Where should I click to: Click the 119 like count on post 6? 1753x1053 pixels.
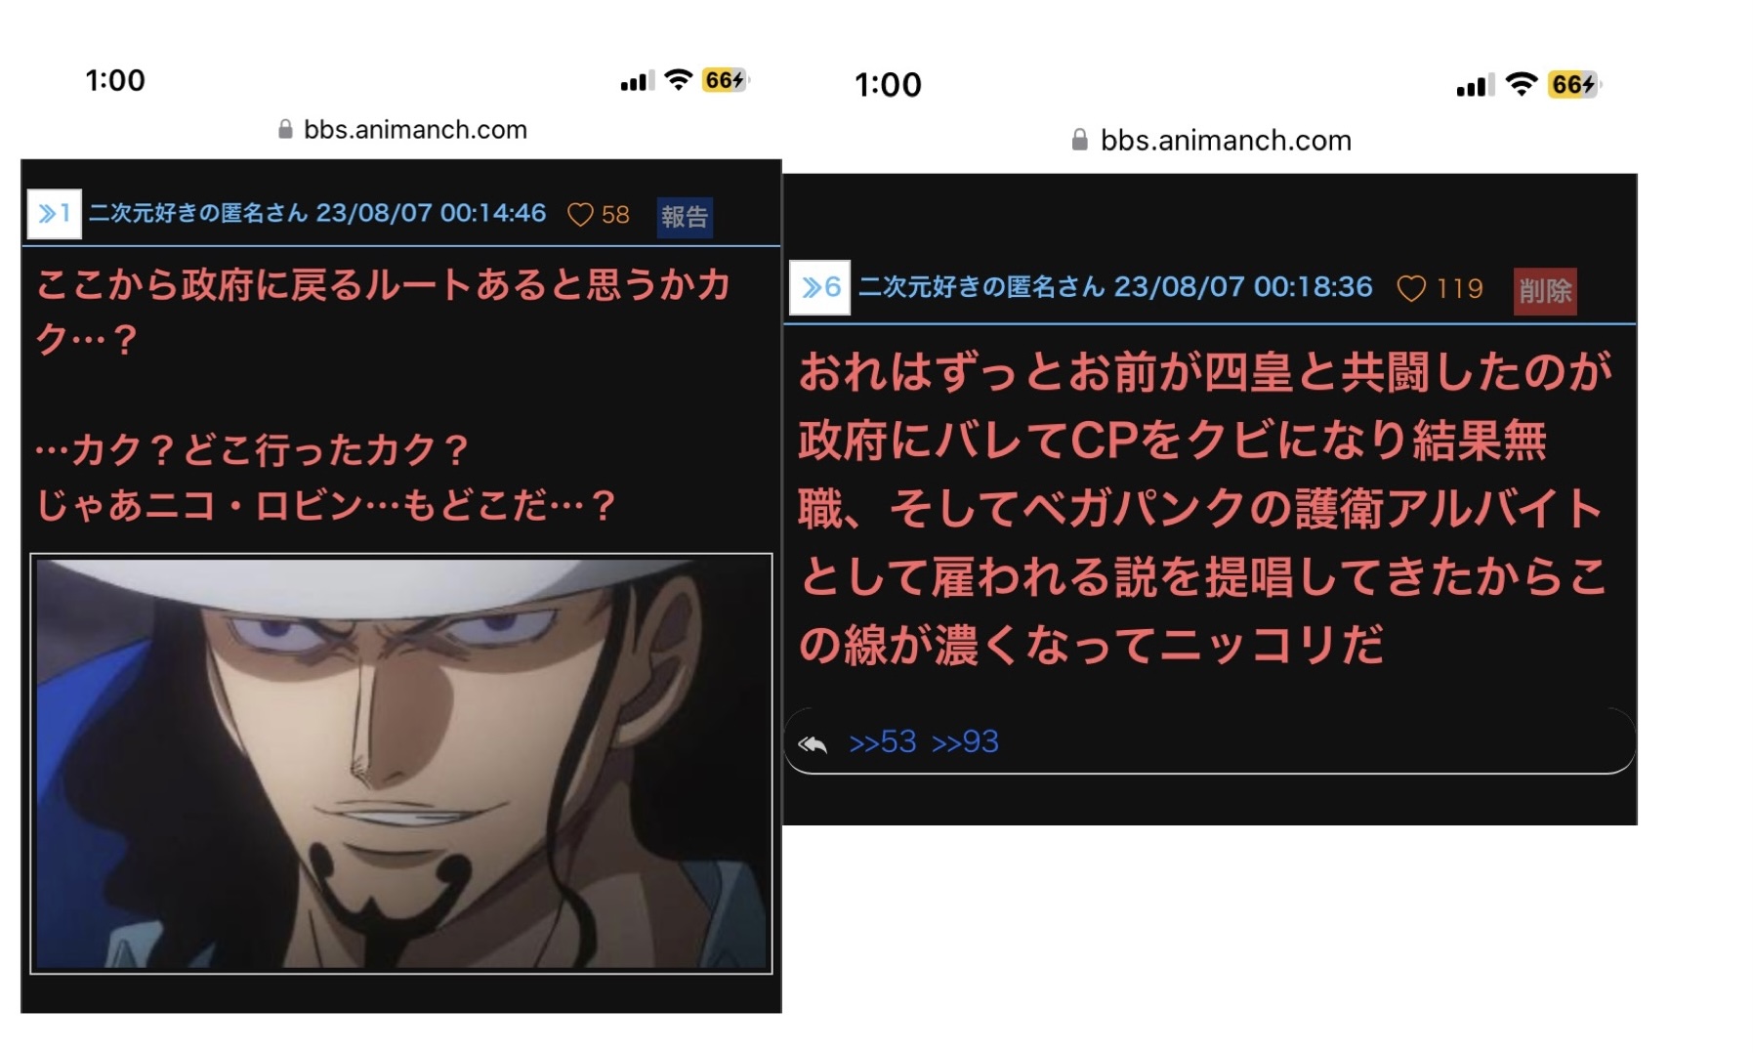[x=1460, y=289]
